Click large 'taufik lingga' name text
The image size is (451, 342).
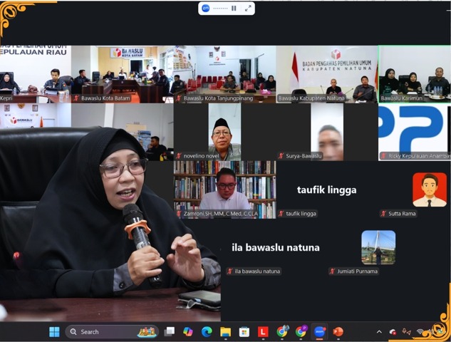(327, 190)
